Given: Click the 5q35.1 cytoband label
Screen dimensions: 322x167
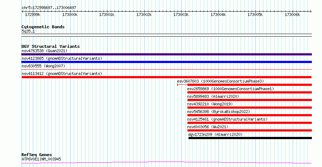Looking at the screenshot, I should point(28,32).
